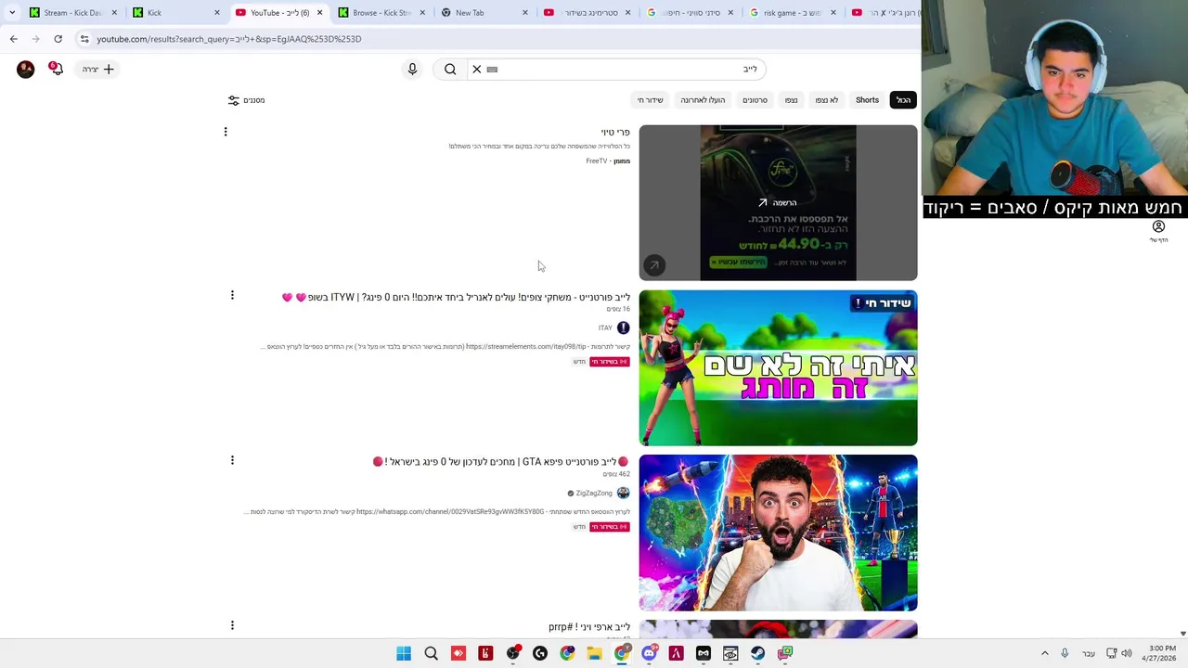Select the Shorts filter chip

[x=867, y=100]
